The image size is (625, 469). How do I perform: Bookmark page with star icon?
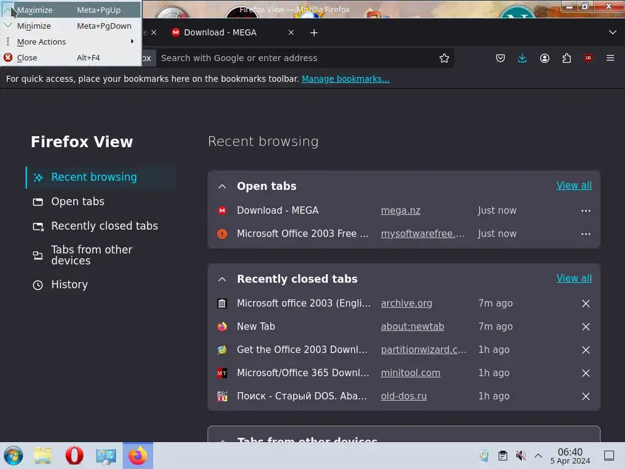click(x=444, y=58)
